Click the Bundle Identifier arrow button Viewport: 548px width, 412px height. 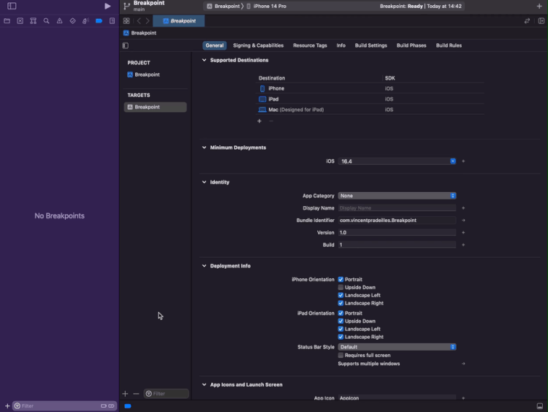click(463, 220)
